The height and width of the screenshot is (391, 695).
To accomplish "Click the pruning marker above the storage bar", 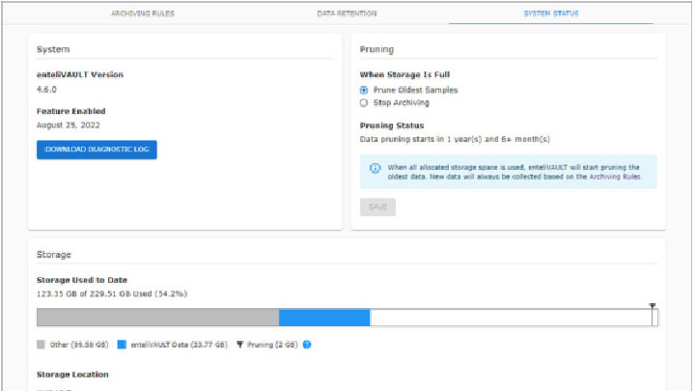I will point(653,306).
